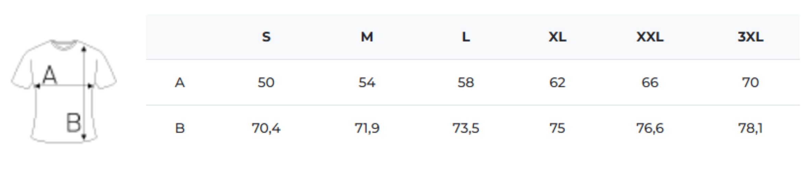Select the M size column header

(x=367, y=37)
